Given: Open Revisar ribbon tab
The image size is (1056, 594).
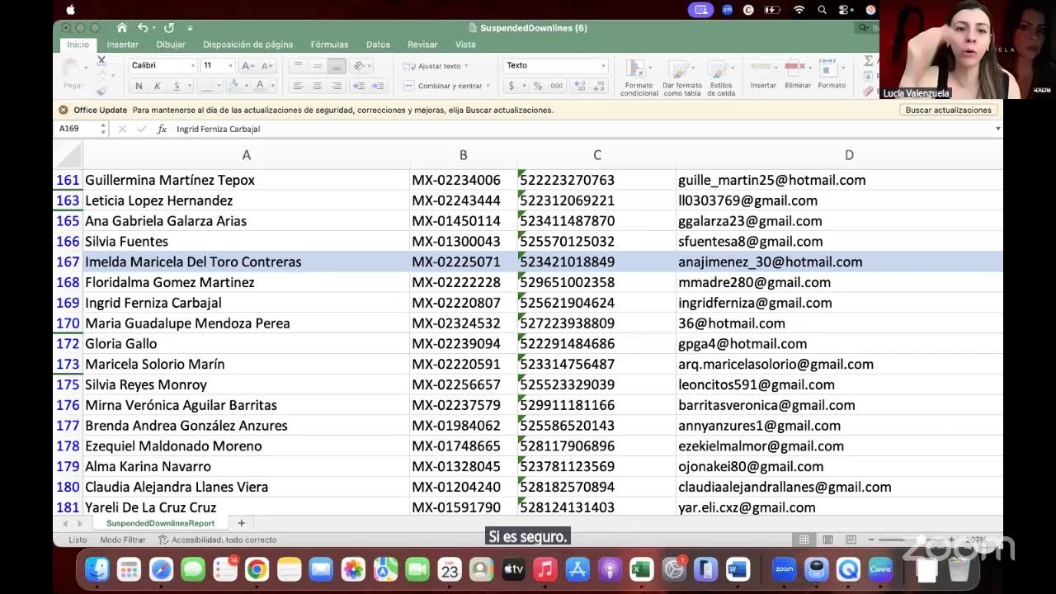Looking at the screenshot, I should [422, 45].
